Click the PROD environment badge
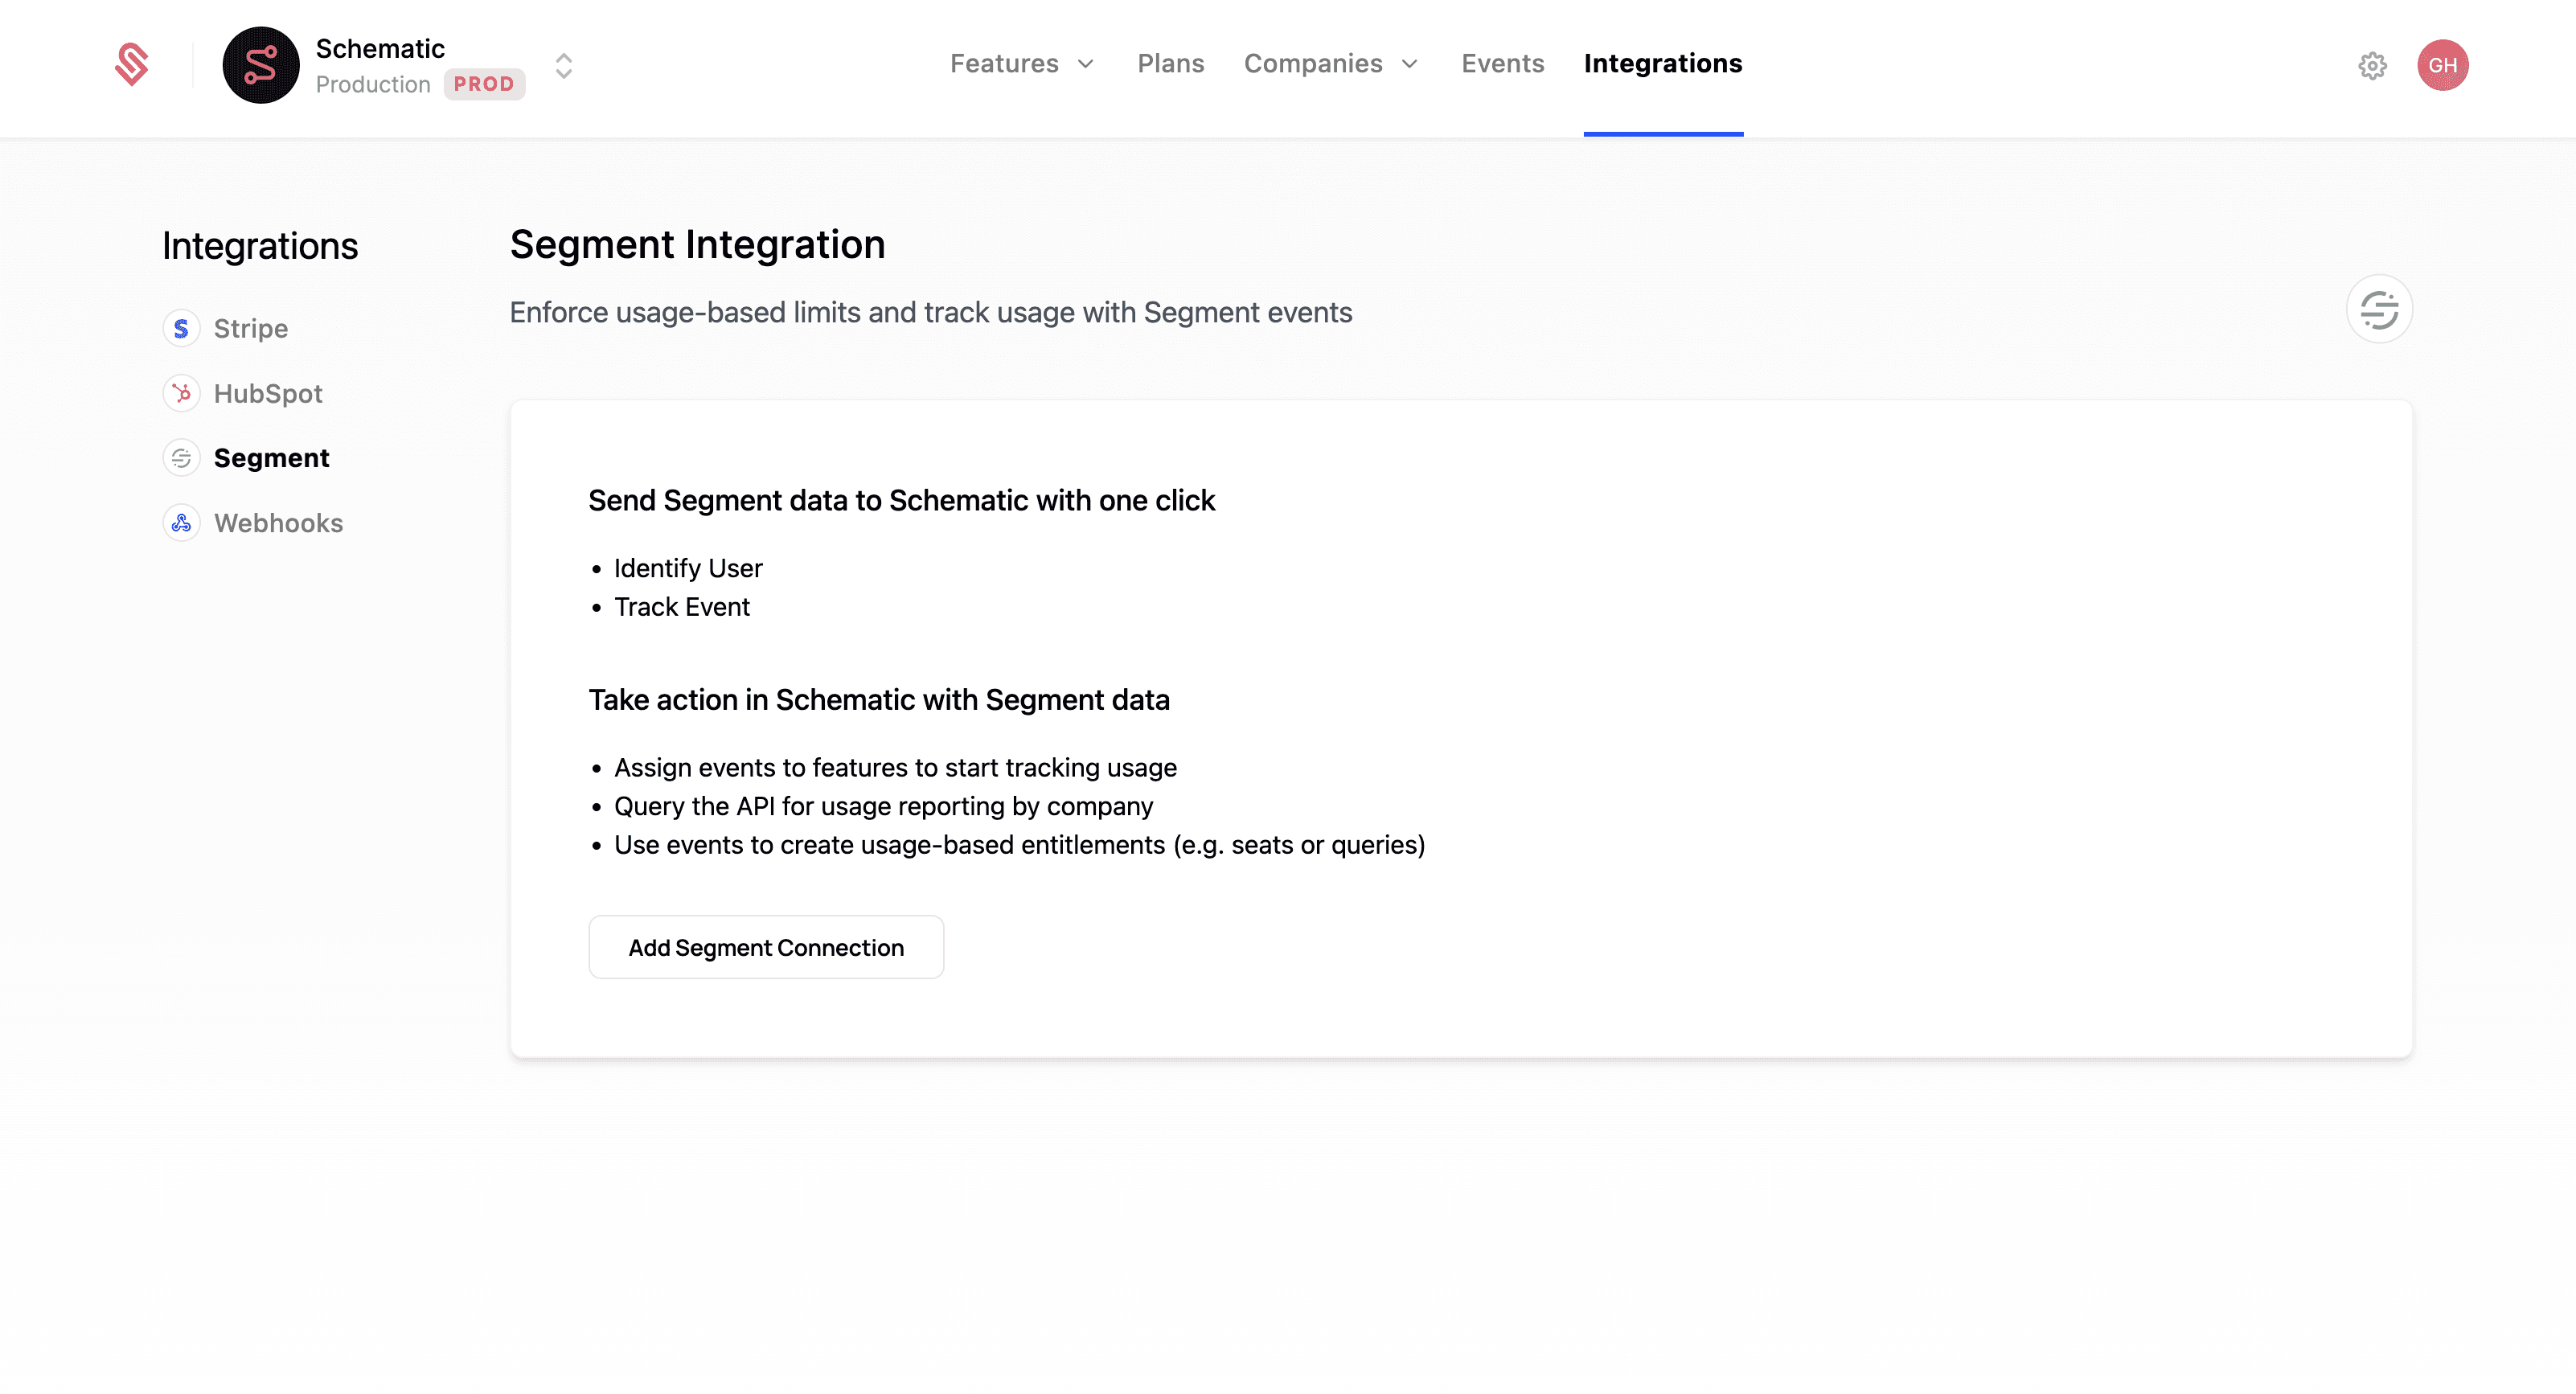This screenshot has width=2576, height=1394. coord(484,84)
